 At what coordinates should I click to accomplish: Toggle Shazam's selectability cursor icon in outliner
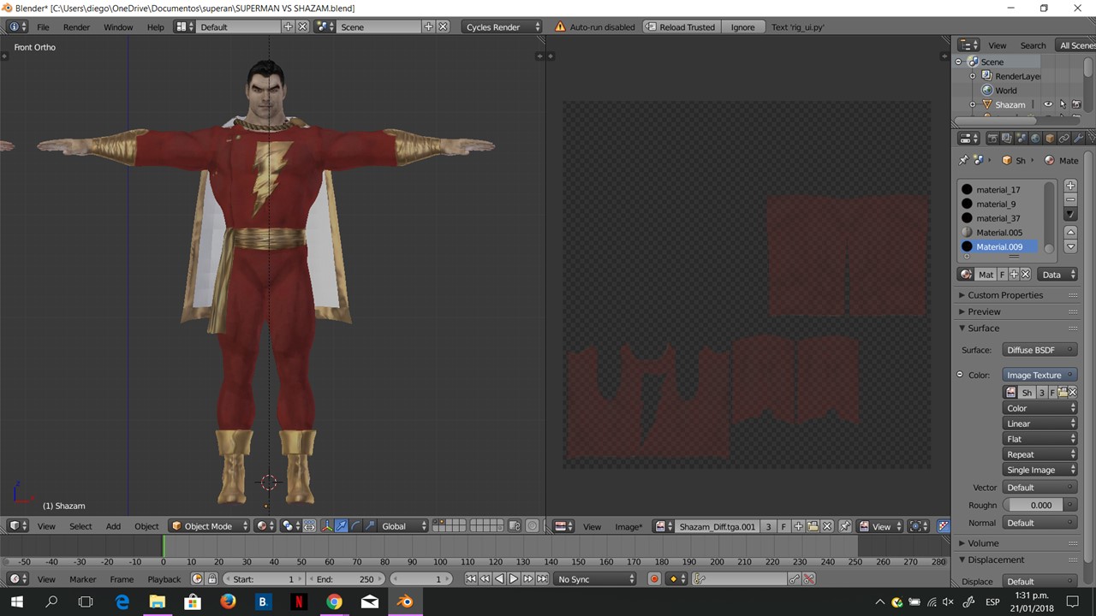click(1062, 104)
